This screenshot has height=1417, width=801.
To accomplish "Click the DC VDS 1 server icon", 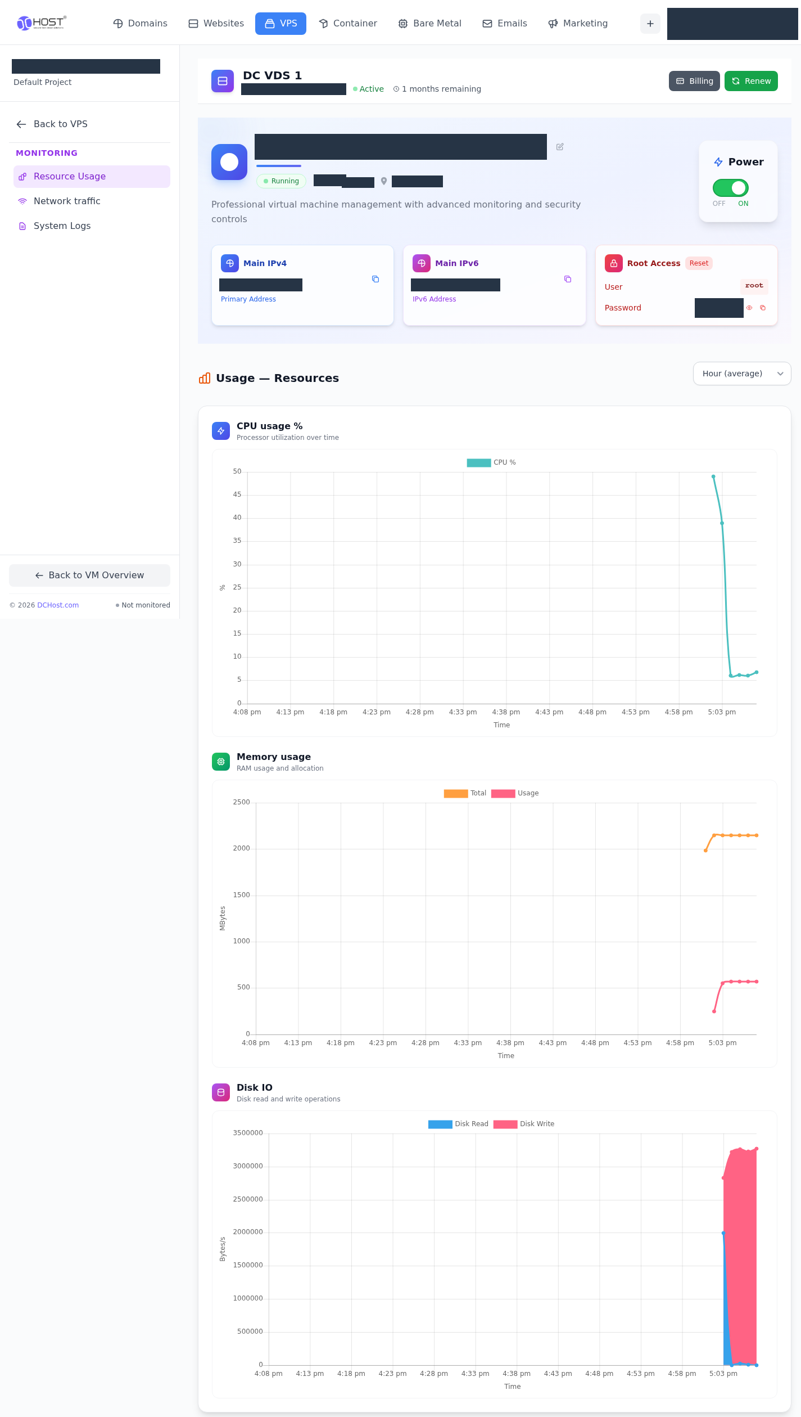I will (223, 81).
